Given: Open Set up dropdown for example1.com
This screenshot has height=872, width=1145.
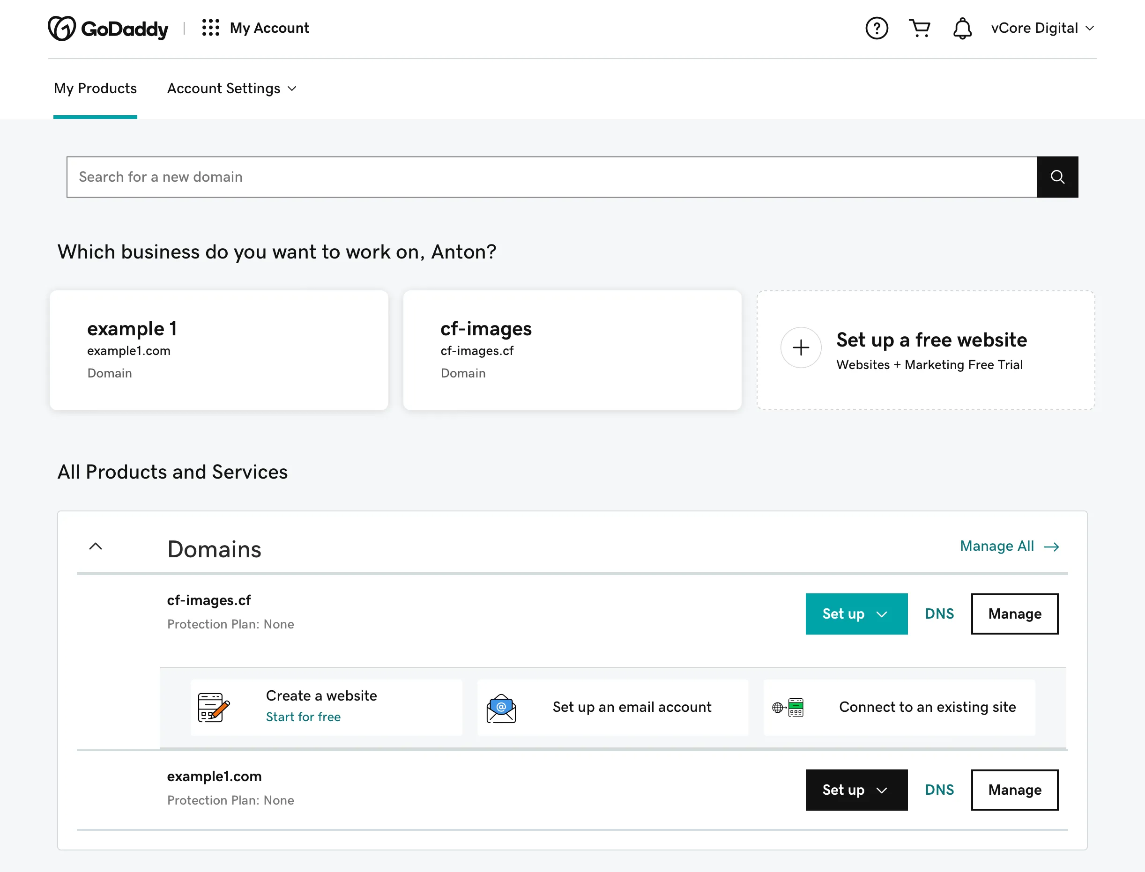Looking at the screenshot, I should pyautogui.click(x=856, y=790).
